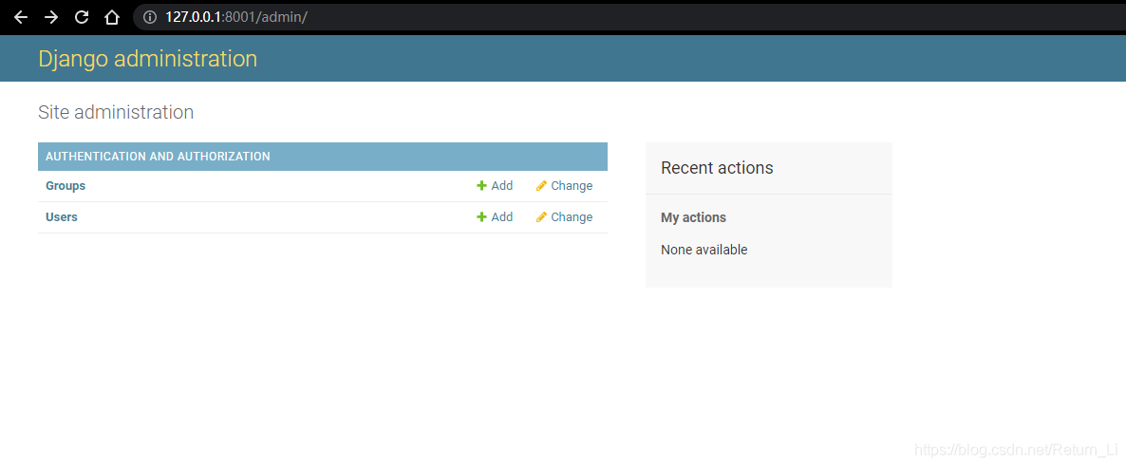Image resolution: width=1126 pixels, height=467 pixels.
Task: Change existing users
Action: [565, 217]
